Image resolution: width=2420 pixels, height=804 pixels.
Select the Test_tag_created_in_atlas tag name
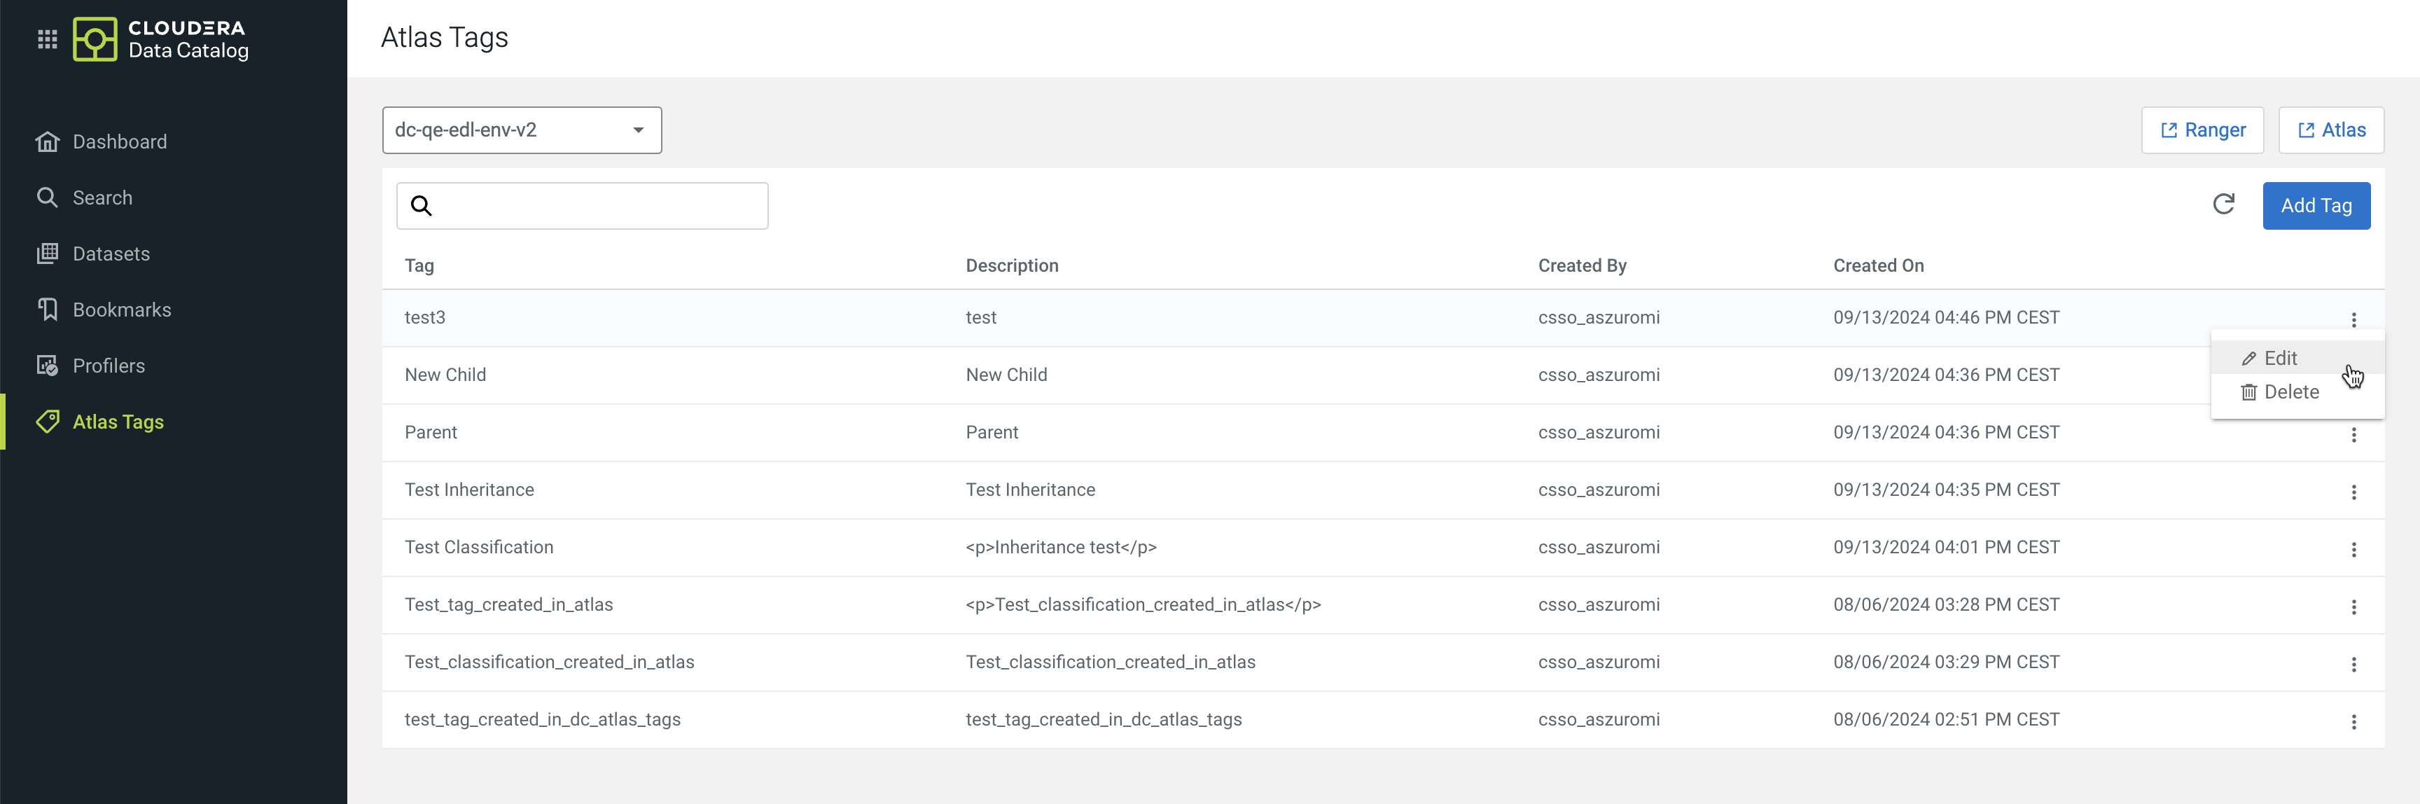(508, 605)
